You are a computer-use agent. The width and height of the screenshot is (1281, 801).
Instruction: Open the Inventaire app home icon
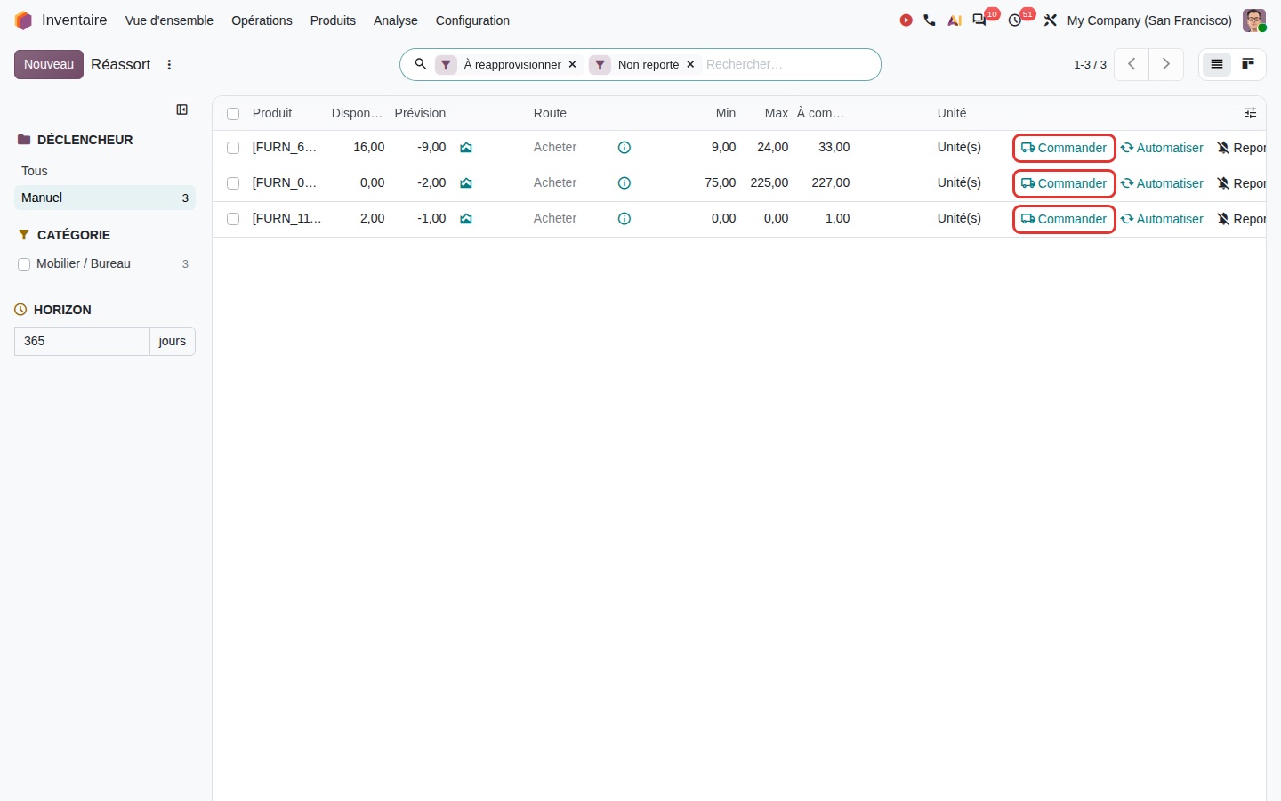click(x=23, y=20)
